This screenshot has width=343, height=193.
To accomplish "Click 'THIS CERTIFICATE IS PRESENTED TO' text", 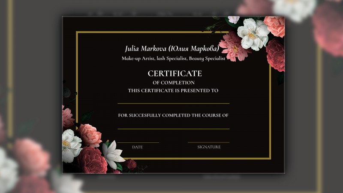I will click(173, 90).
